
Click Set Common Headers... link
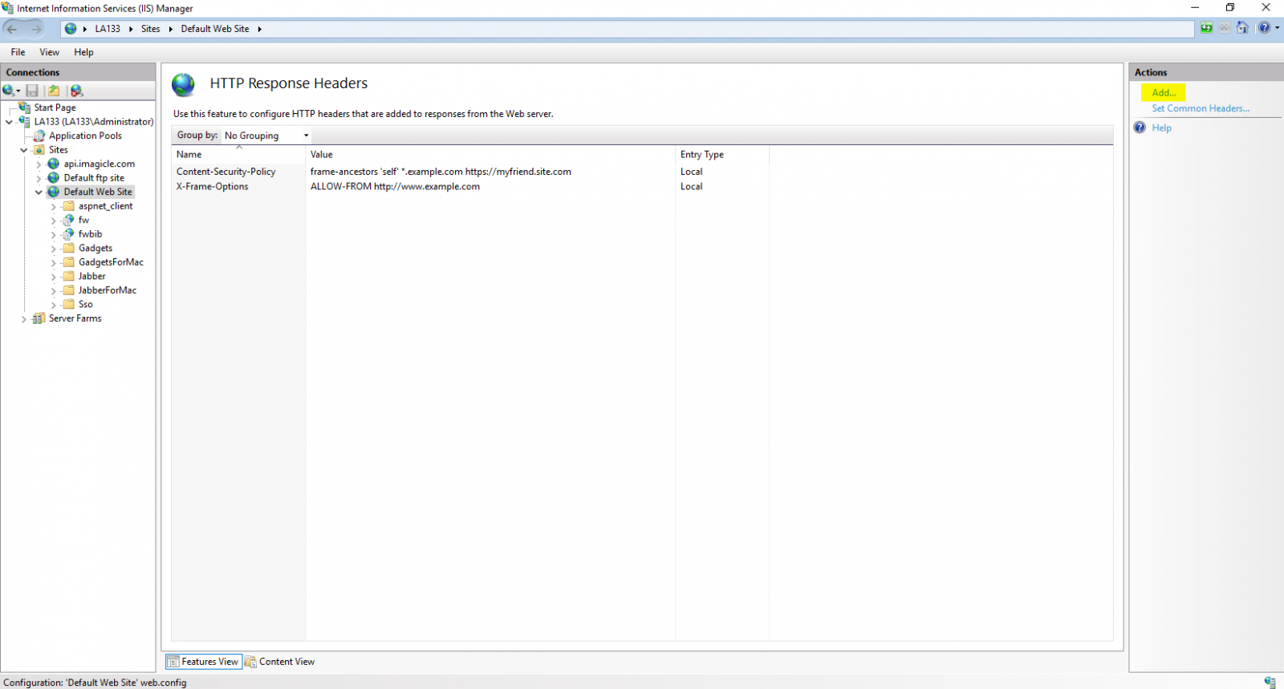[1200, 108]
